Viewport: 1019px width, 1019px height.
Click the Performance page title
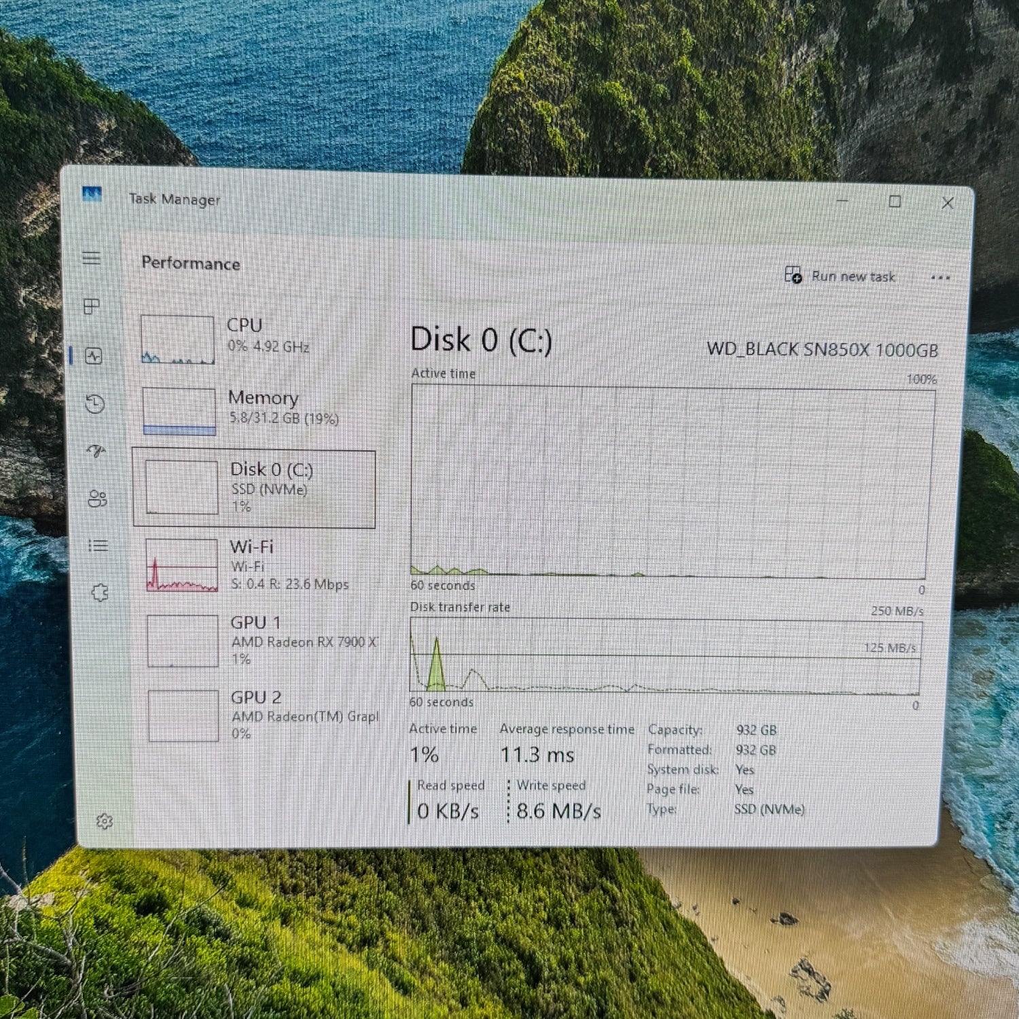(191, 264)
